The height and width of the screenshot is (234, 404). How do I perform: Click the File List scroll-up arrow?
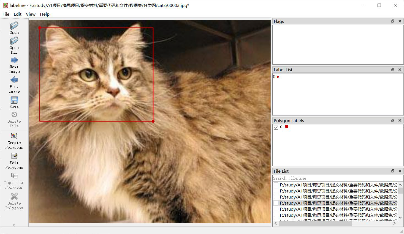(x=400, y=185)
